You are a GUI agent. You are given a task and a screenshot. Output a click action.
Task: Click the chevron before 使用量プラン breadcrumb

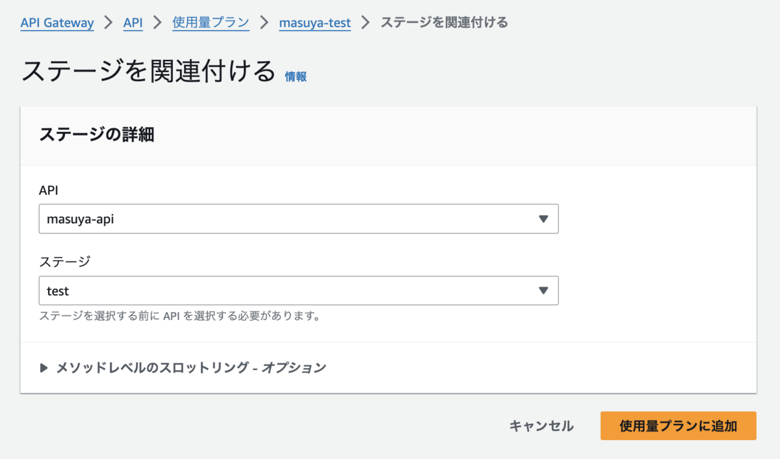click(157, 23)
